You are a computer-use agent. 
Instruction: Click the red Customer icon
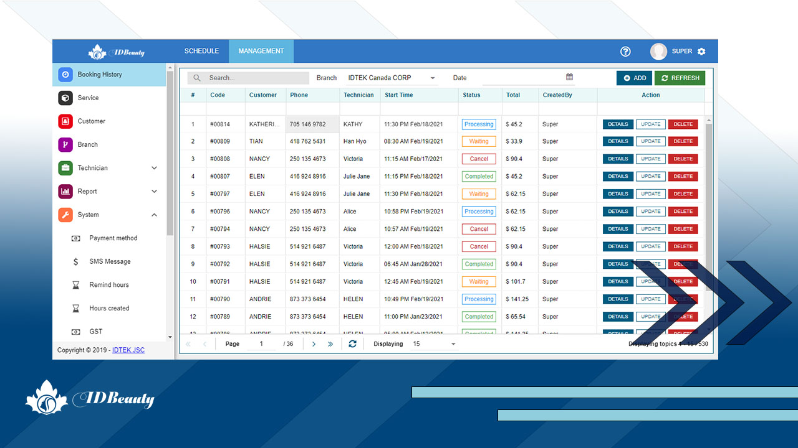65,121
